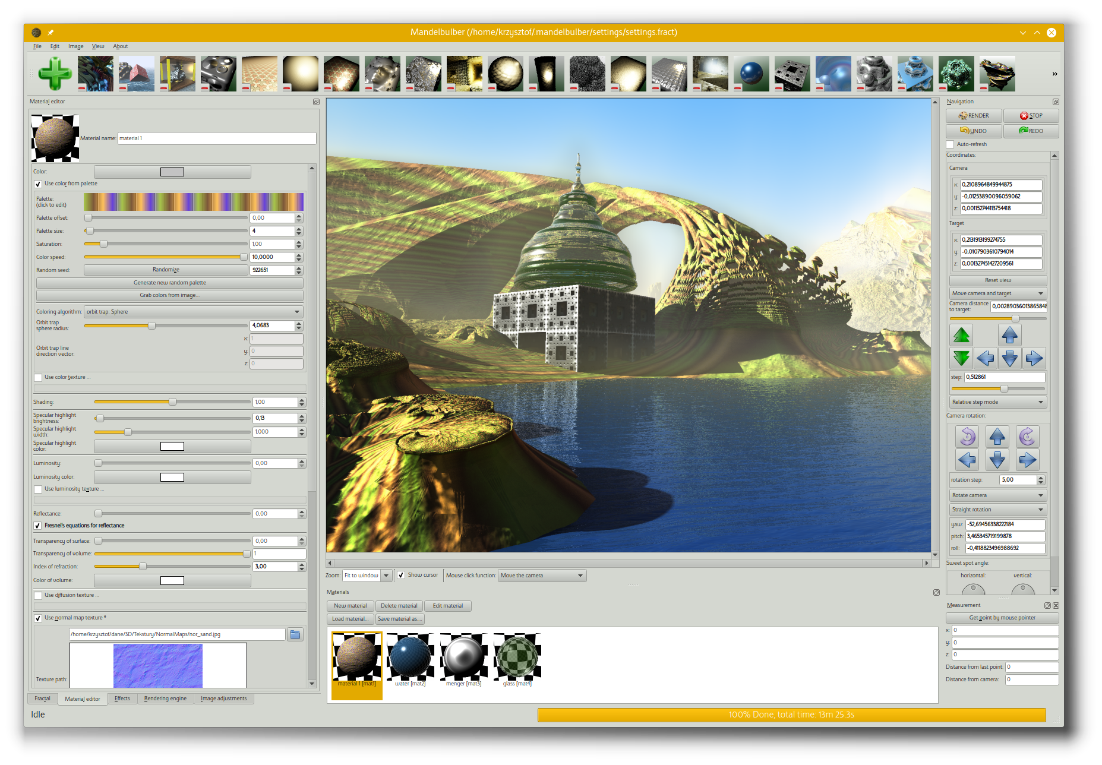Enable Auto-refresh checkbox
This screenshot has height=765, width=1102.
(x=950, y=144)
